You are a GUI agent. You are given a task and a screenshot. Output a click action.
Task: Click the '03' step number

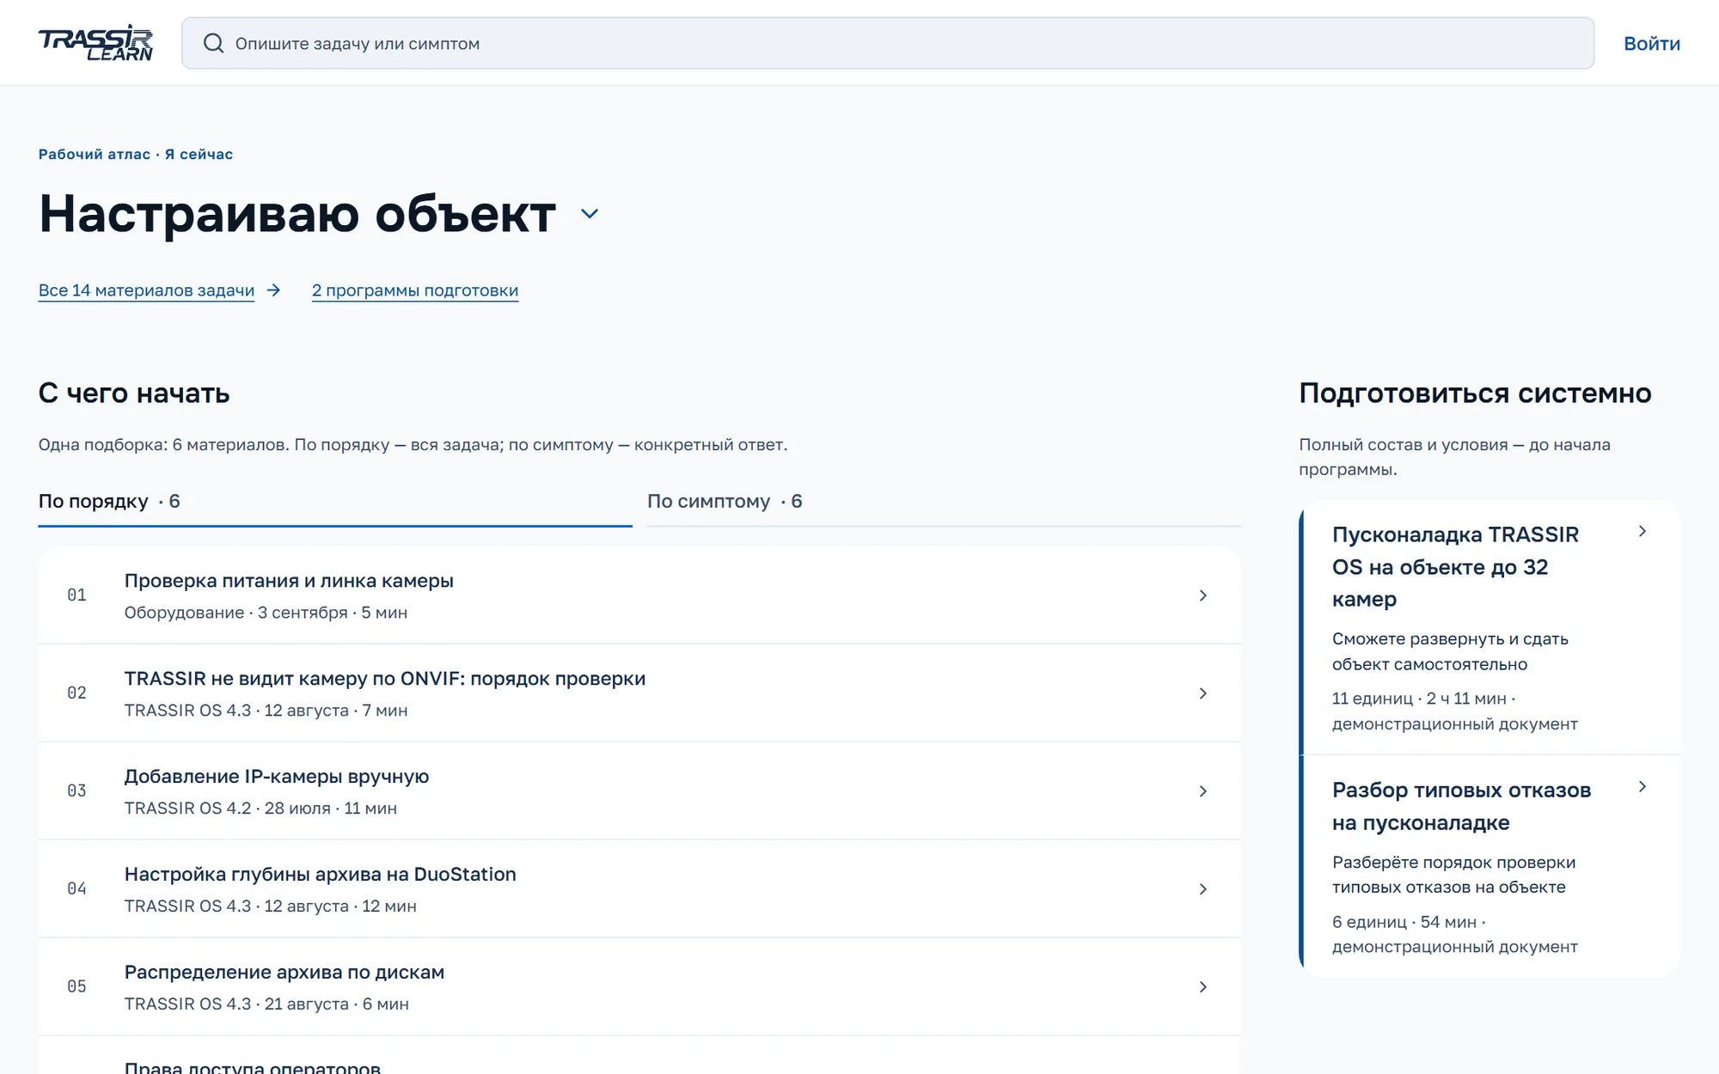click(76, 791)
